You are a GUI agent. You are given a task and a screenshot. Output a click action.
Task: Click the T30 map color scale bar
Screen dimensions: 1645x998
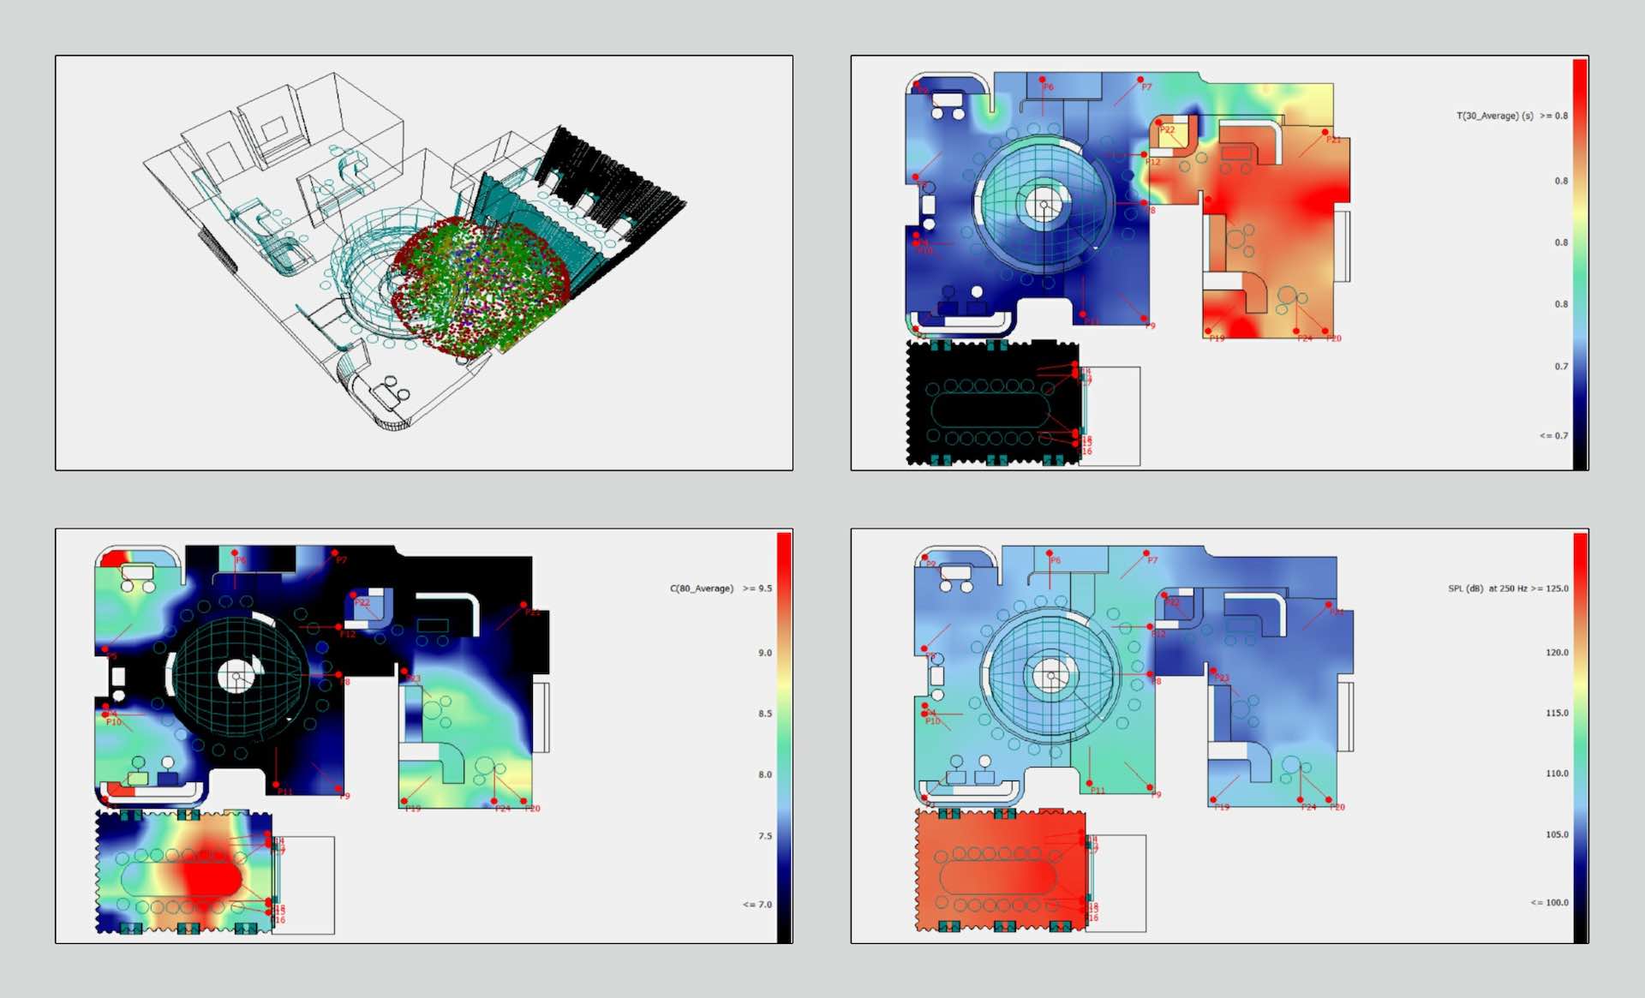click(1580, 264)
